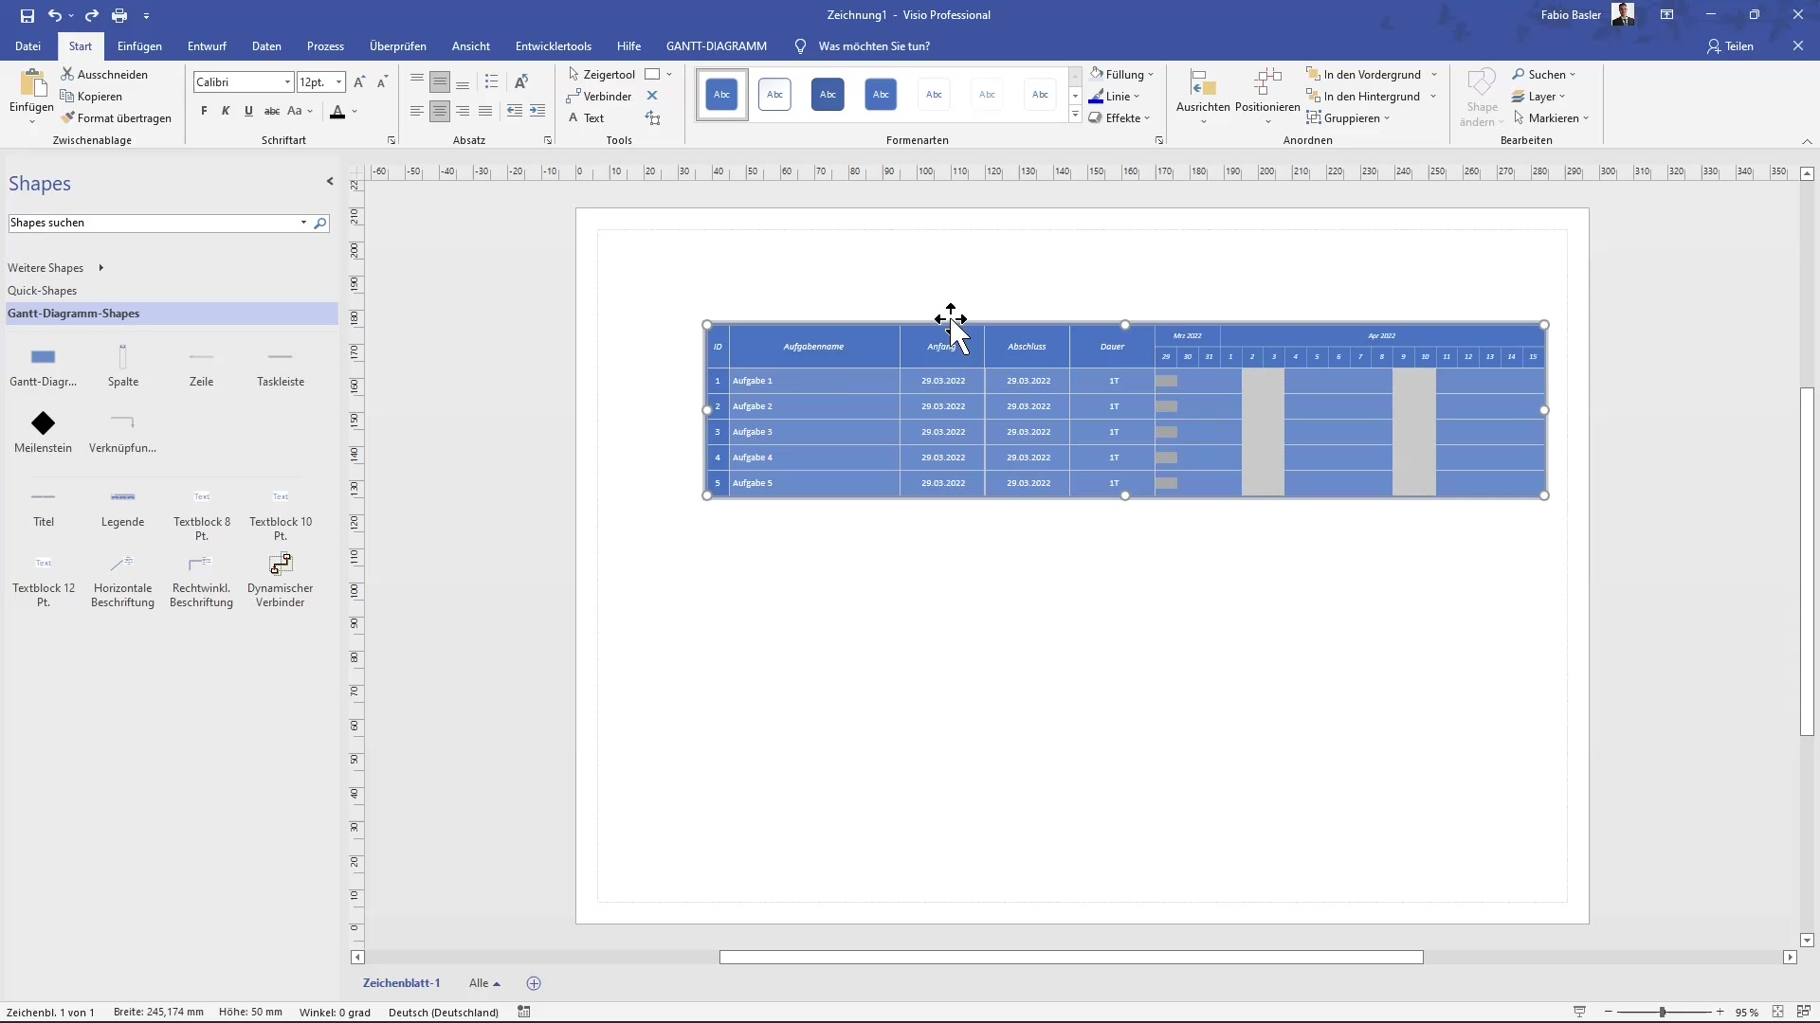
Task: Toggle bold formatting
Action: point(203,111)
